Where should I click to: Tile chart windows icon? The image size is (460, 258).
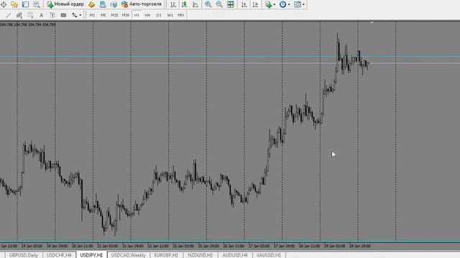231,4
